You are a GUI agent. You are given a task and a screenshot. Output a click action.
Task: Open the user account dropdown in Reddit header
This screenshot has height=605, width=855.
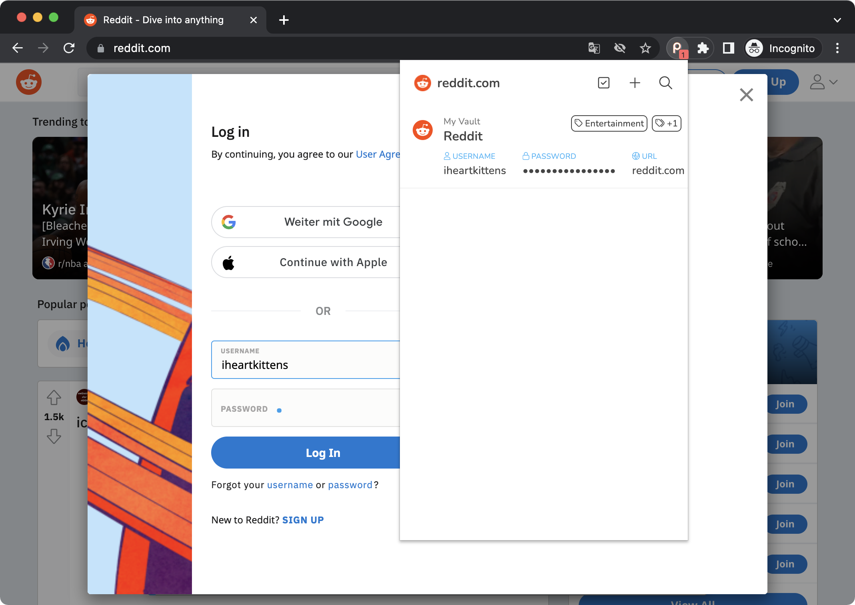point(824,82)
